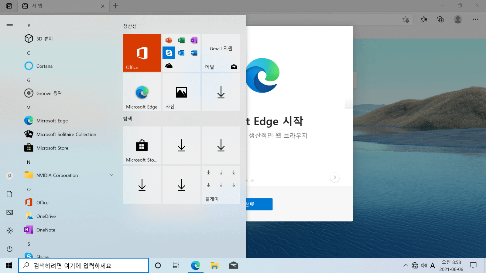Open a new tab with the plus button
The image size is (486, 273).
(x=116, y=6)
